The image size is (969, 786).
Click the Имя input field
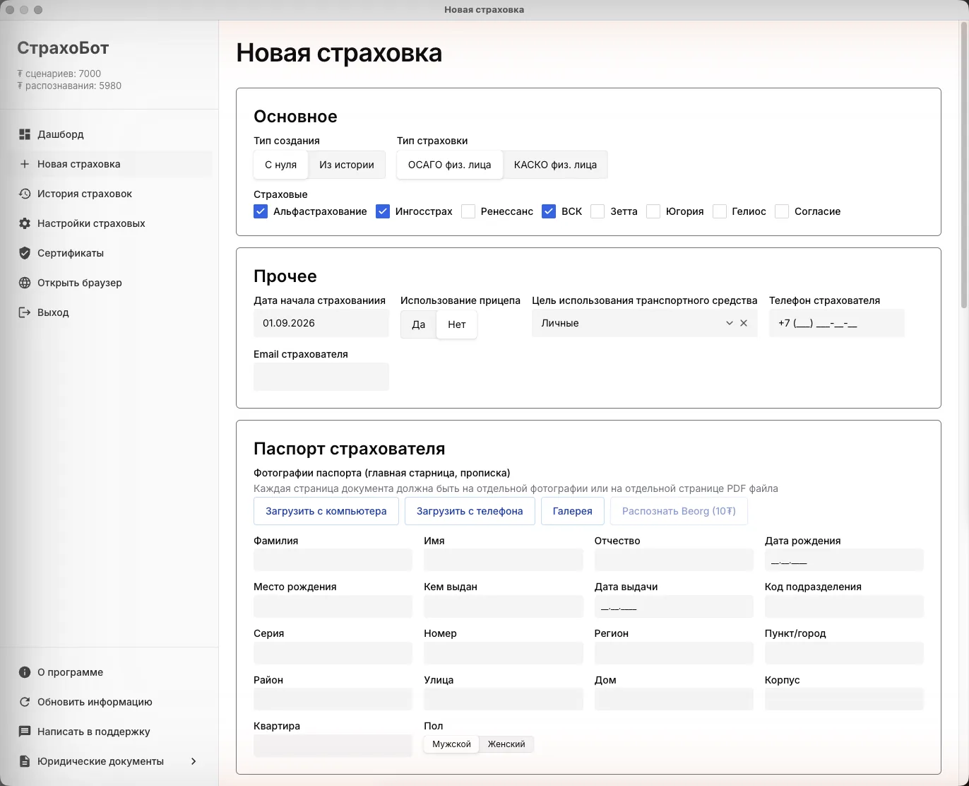pyautogui.click(x=504, y=560)
